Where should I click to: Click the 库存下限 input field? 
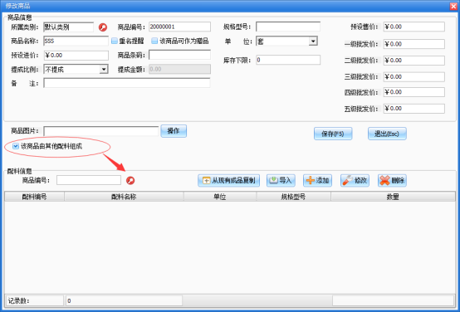(x=288, y=60)
